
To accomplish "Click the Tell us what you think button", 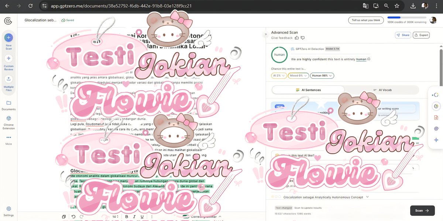I will [365, 20].
